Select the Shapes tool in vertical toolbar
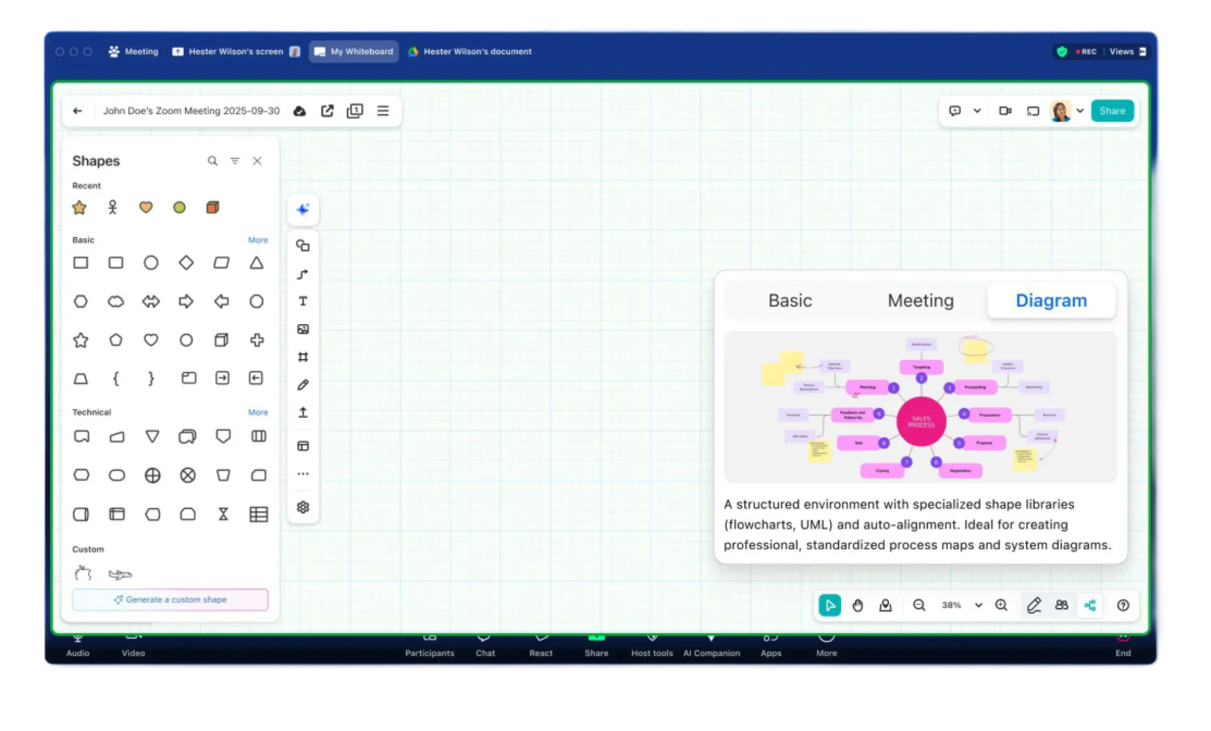1211x731 pixels. [x=303, y=246]
